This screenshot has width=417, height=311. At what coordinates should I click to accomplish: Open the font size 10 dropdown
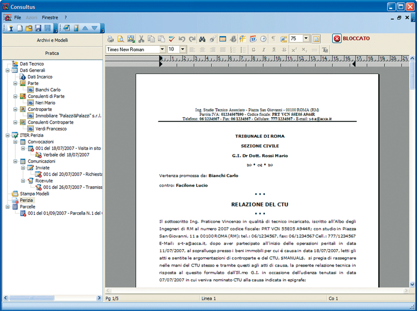[183, 49]
